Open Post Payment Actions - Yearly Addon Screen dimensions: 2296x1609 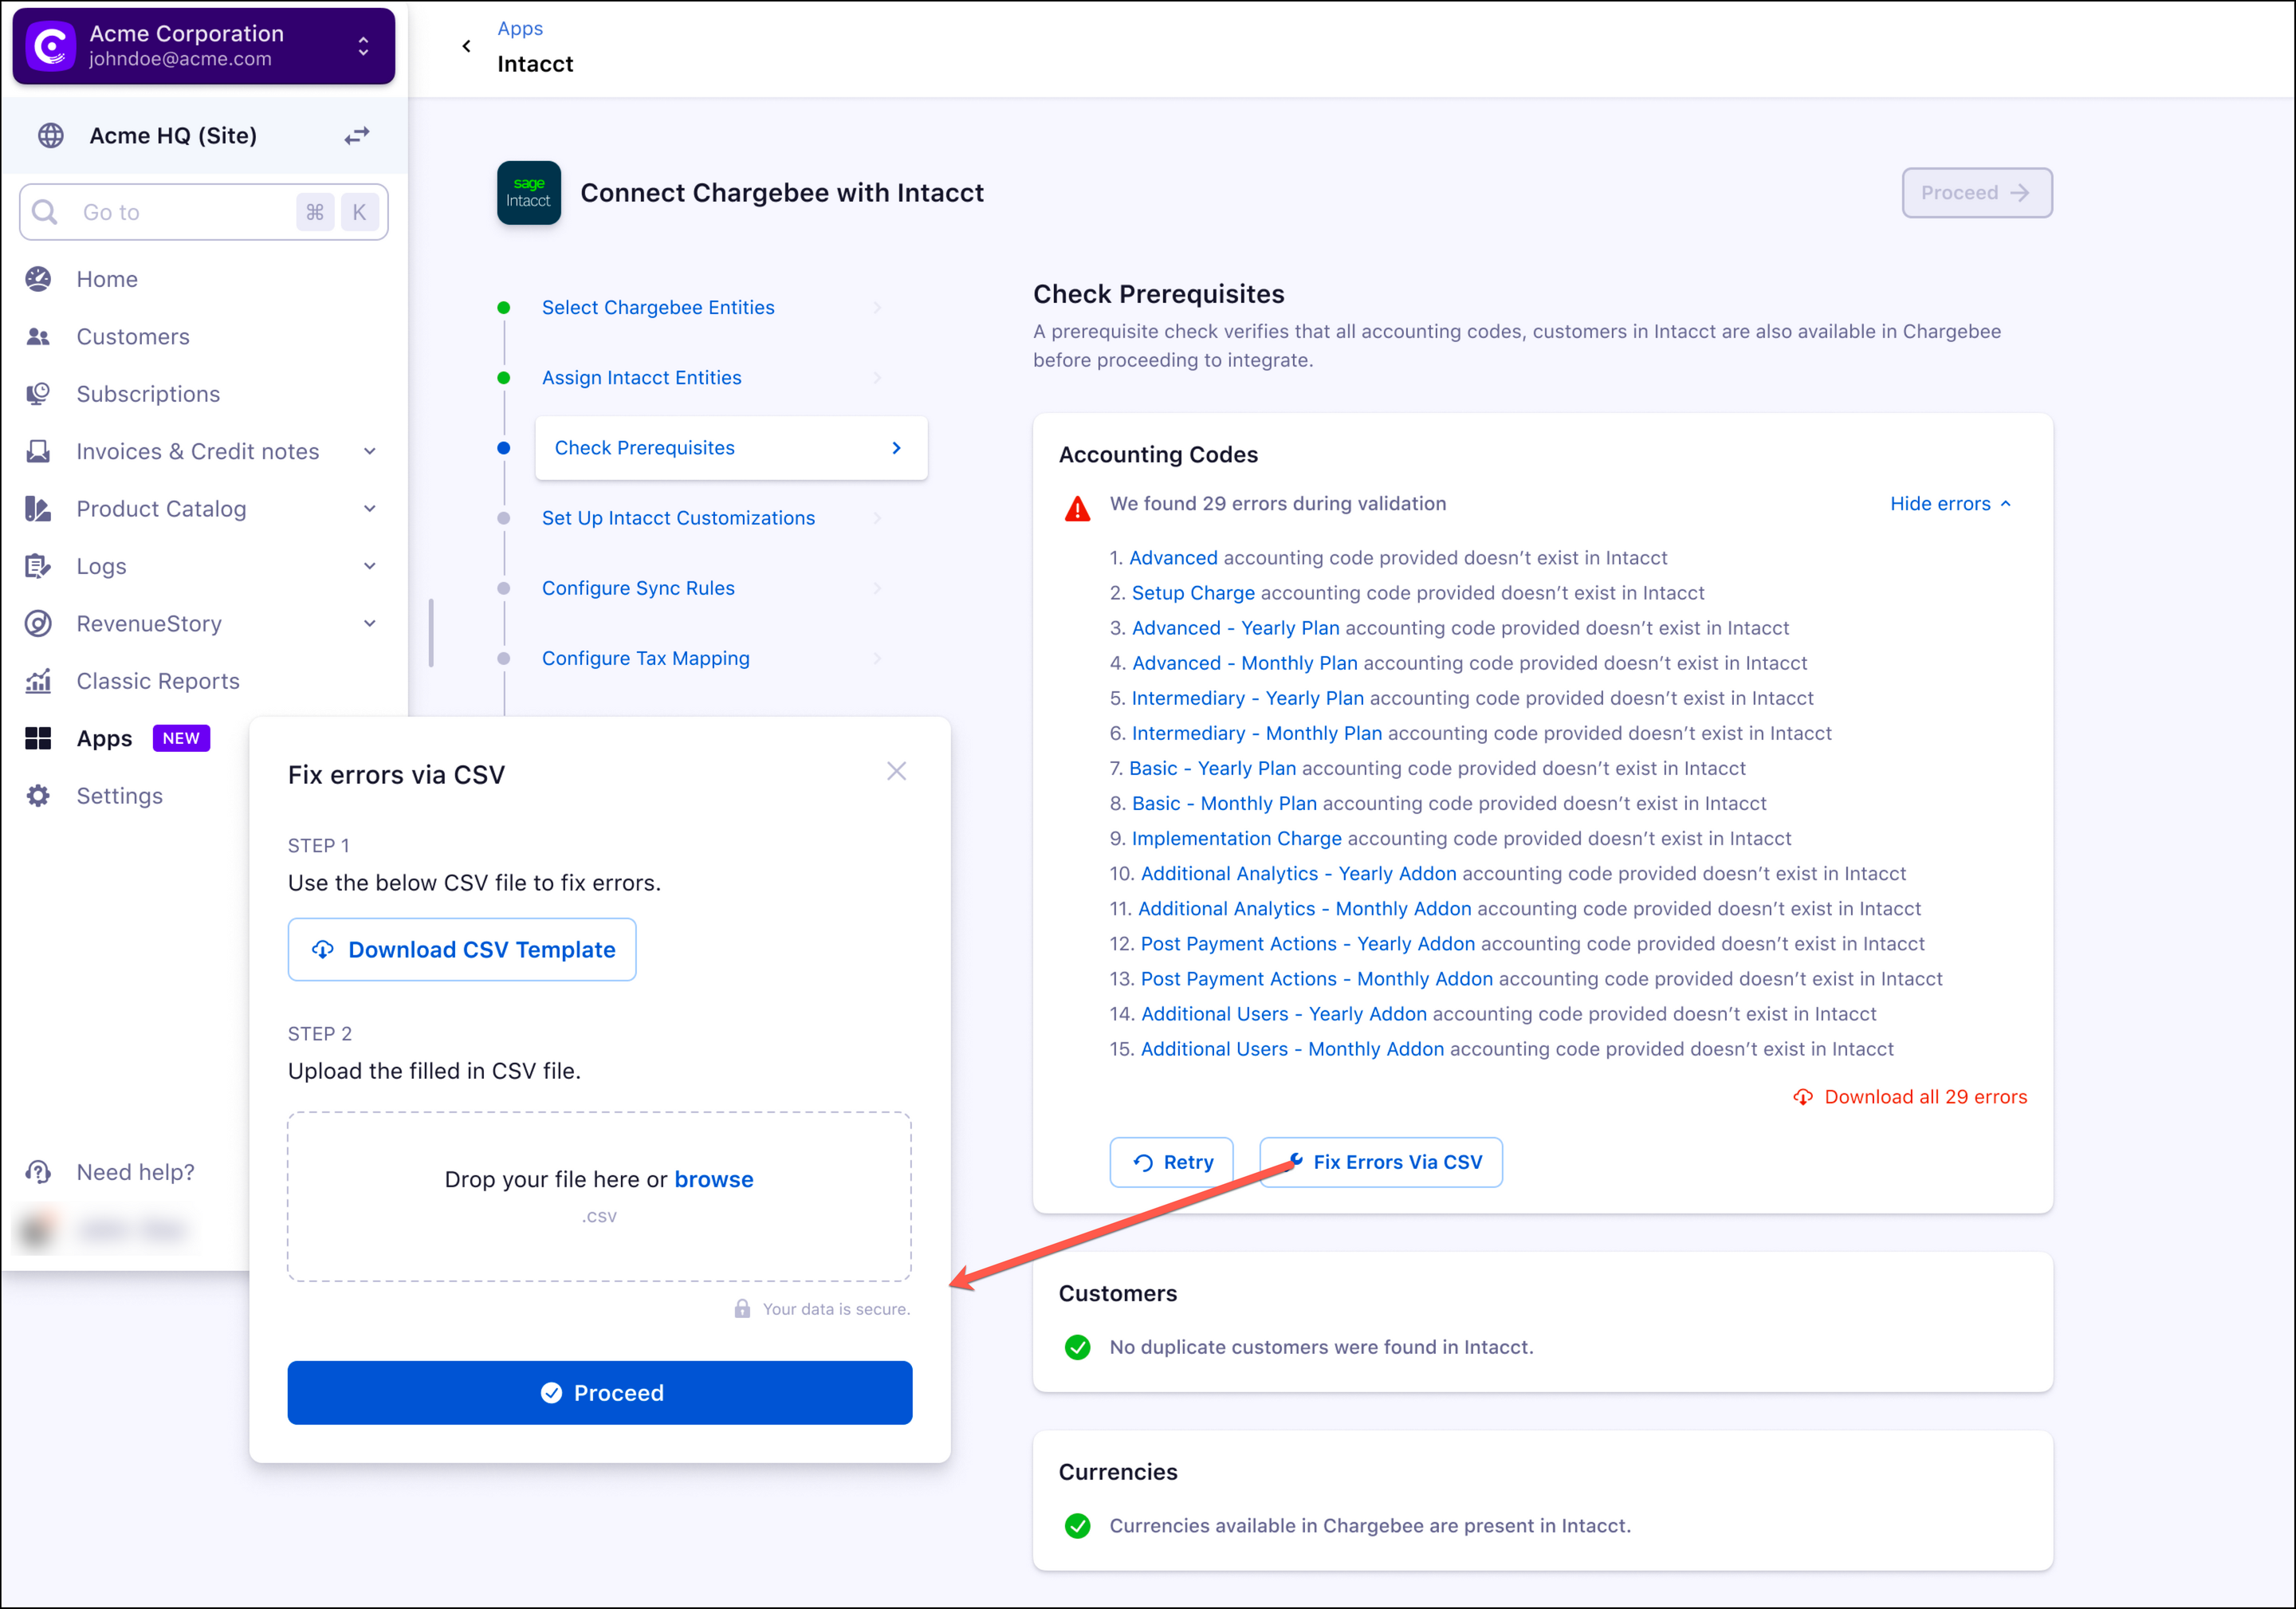click(1307, 944)
